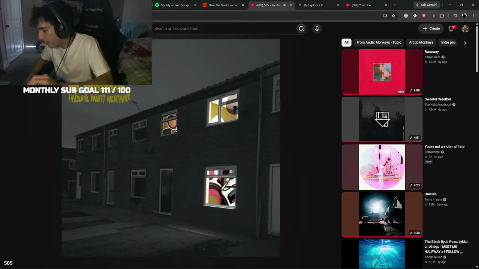
Task: Click the '6.1M' view count under Altégo Music
Action: (432, 262)
